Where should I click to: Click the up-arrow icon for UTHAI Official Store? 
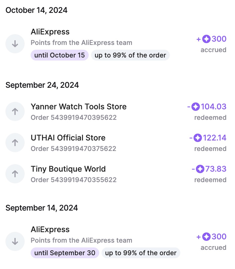tap(15, 143)
